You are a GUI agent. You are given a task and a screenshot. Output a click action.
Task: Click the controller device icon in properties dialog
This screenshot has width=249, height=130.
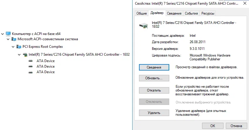point(143,26)
